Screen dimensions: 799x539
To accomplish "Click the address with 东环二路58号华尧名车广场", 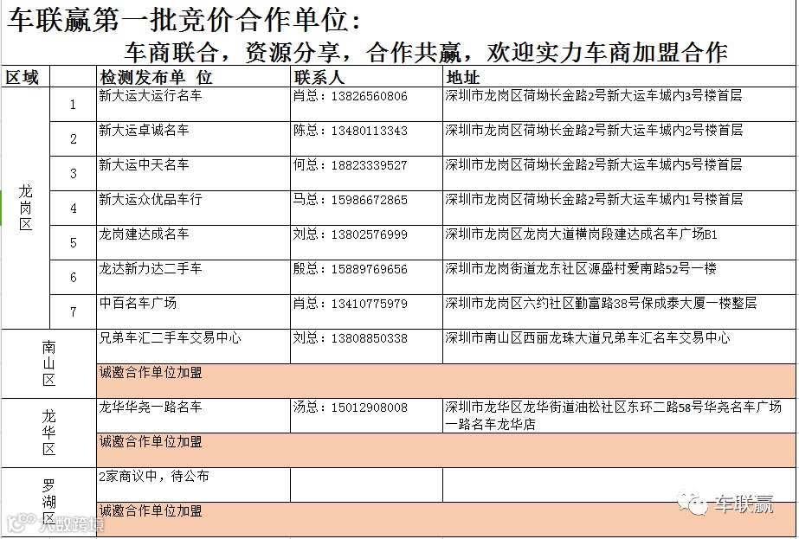I will [x=619, y=415].
